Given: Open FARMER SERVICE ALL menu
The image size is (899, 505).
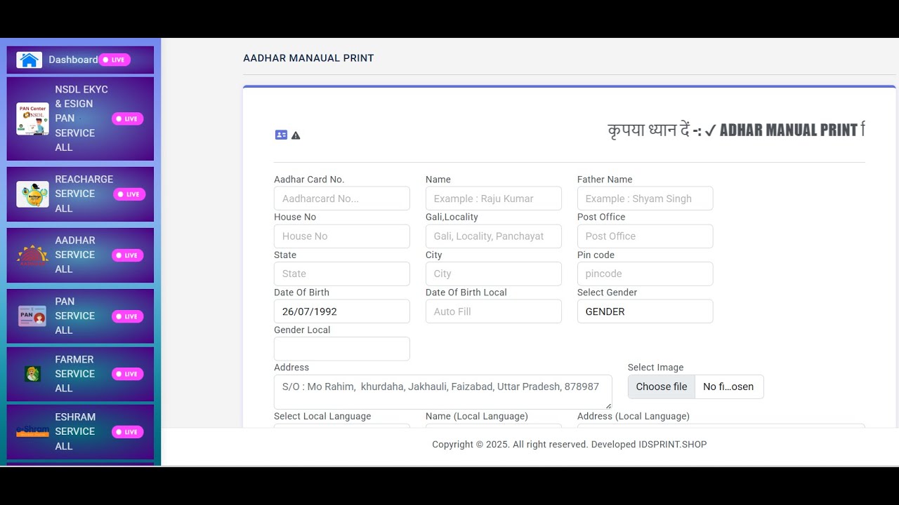Looking at the screenshot, I should 80,374.
